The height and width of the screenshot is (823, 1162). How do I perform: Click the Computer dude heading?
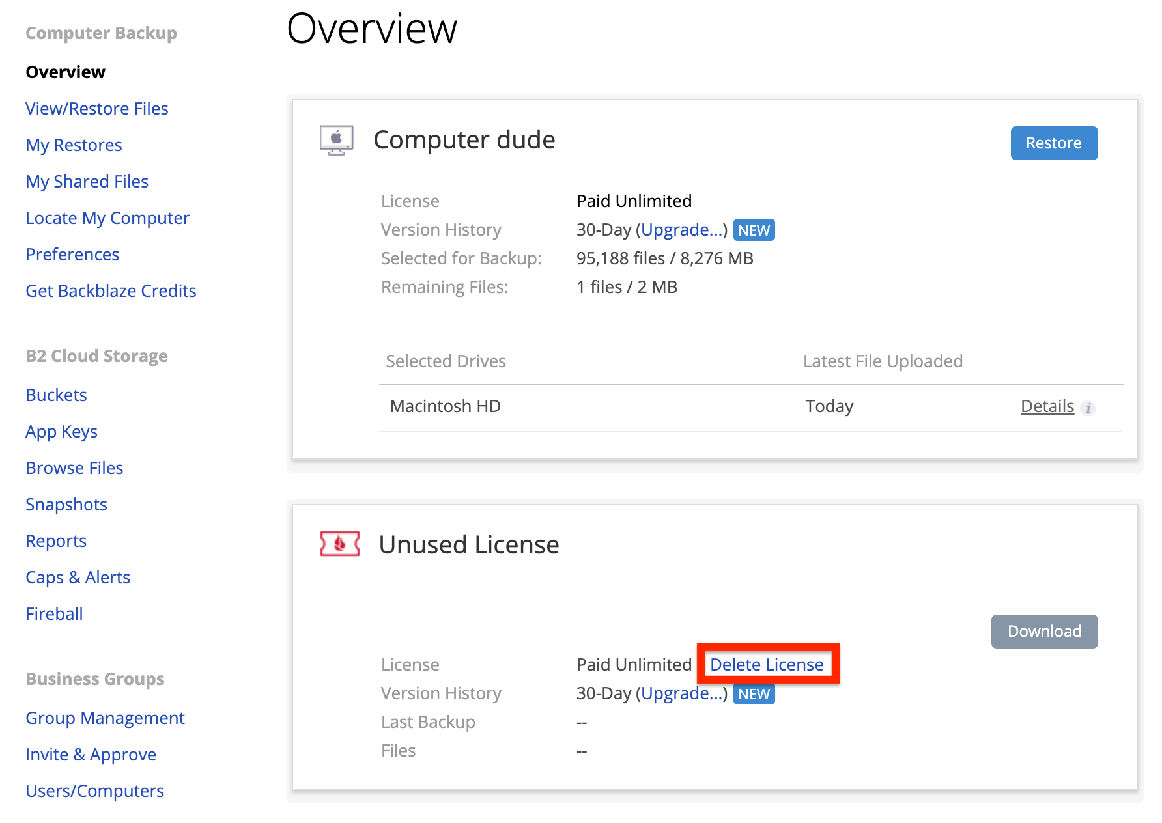click(464, 140)
